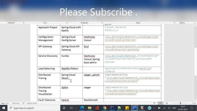
Task: Open File Explorer from the taskbar
Action: tap(90, 108)
